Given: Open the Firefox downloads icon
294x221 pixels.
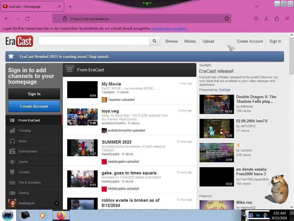Looking at the screenshot, I should click(x=266, y=18).
